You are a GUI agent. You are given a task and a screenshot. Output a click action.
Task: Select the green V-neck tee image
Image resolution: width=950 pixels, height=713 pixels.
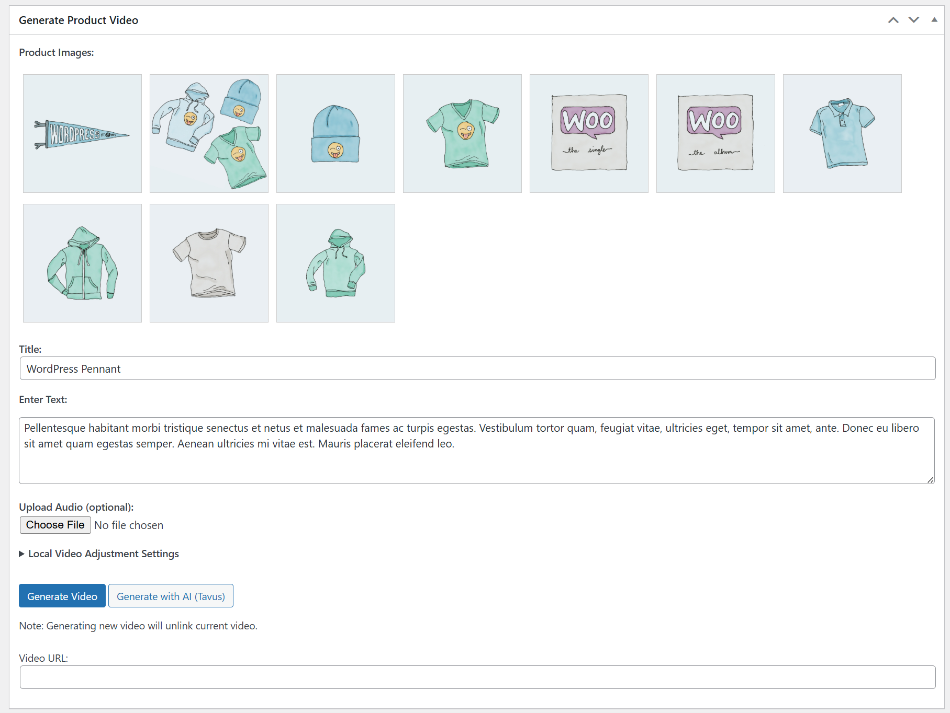point(462,133)
